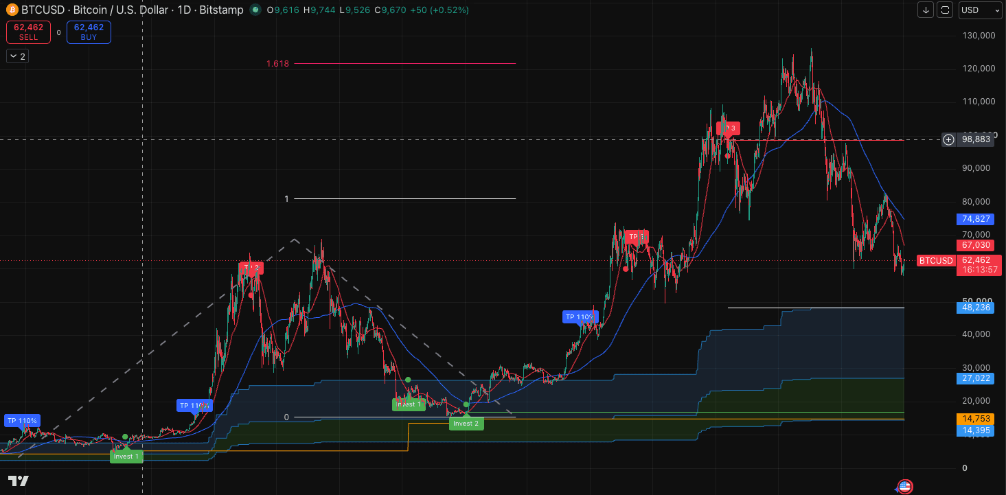Click the orange Bitcoin symbol logo

(x=12, y=10)
